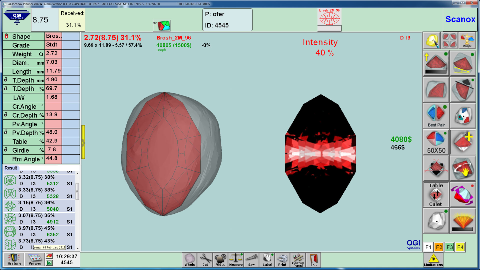Switch to the Result tab
The height and width of the screenshot is (270, 480).
coord(11,168)
